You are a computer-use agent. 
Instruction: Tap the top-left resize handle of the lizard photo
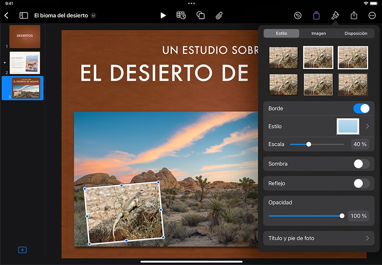pyautogui.click(x=85, y=189)
